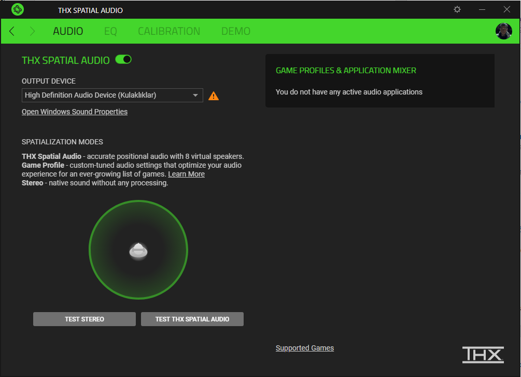Click the GAME PROFILES & APPLICATION MIXER heading

(346, 71)
